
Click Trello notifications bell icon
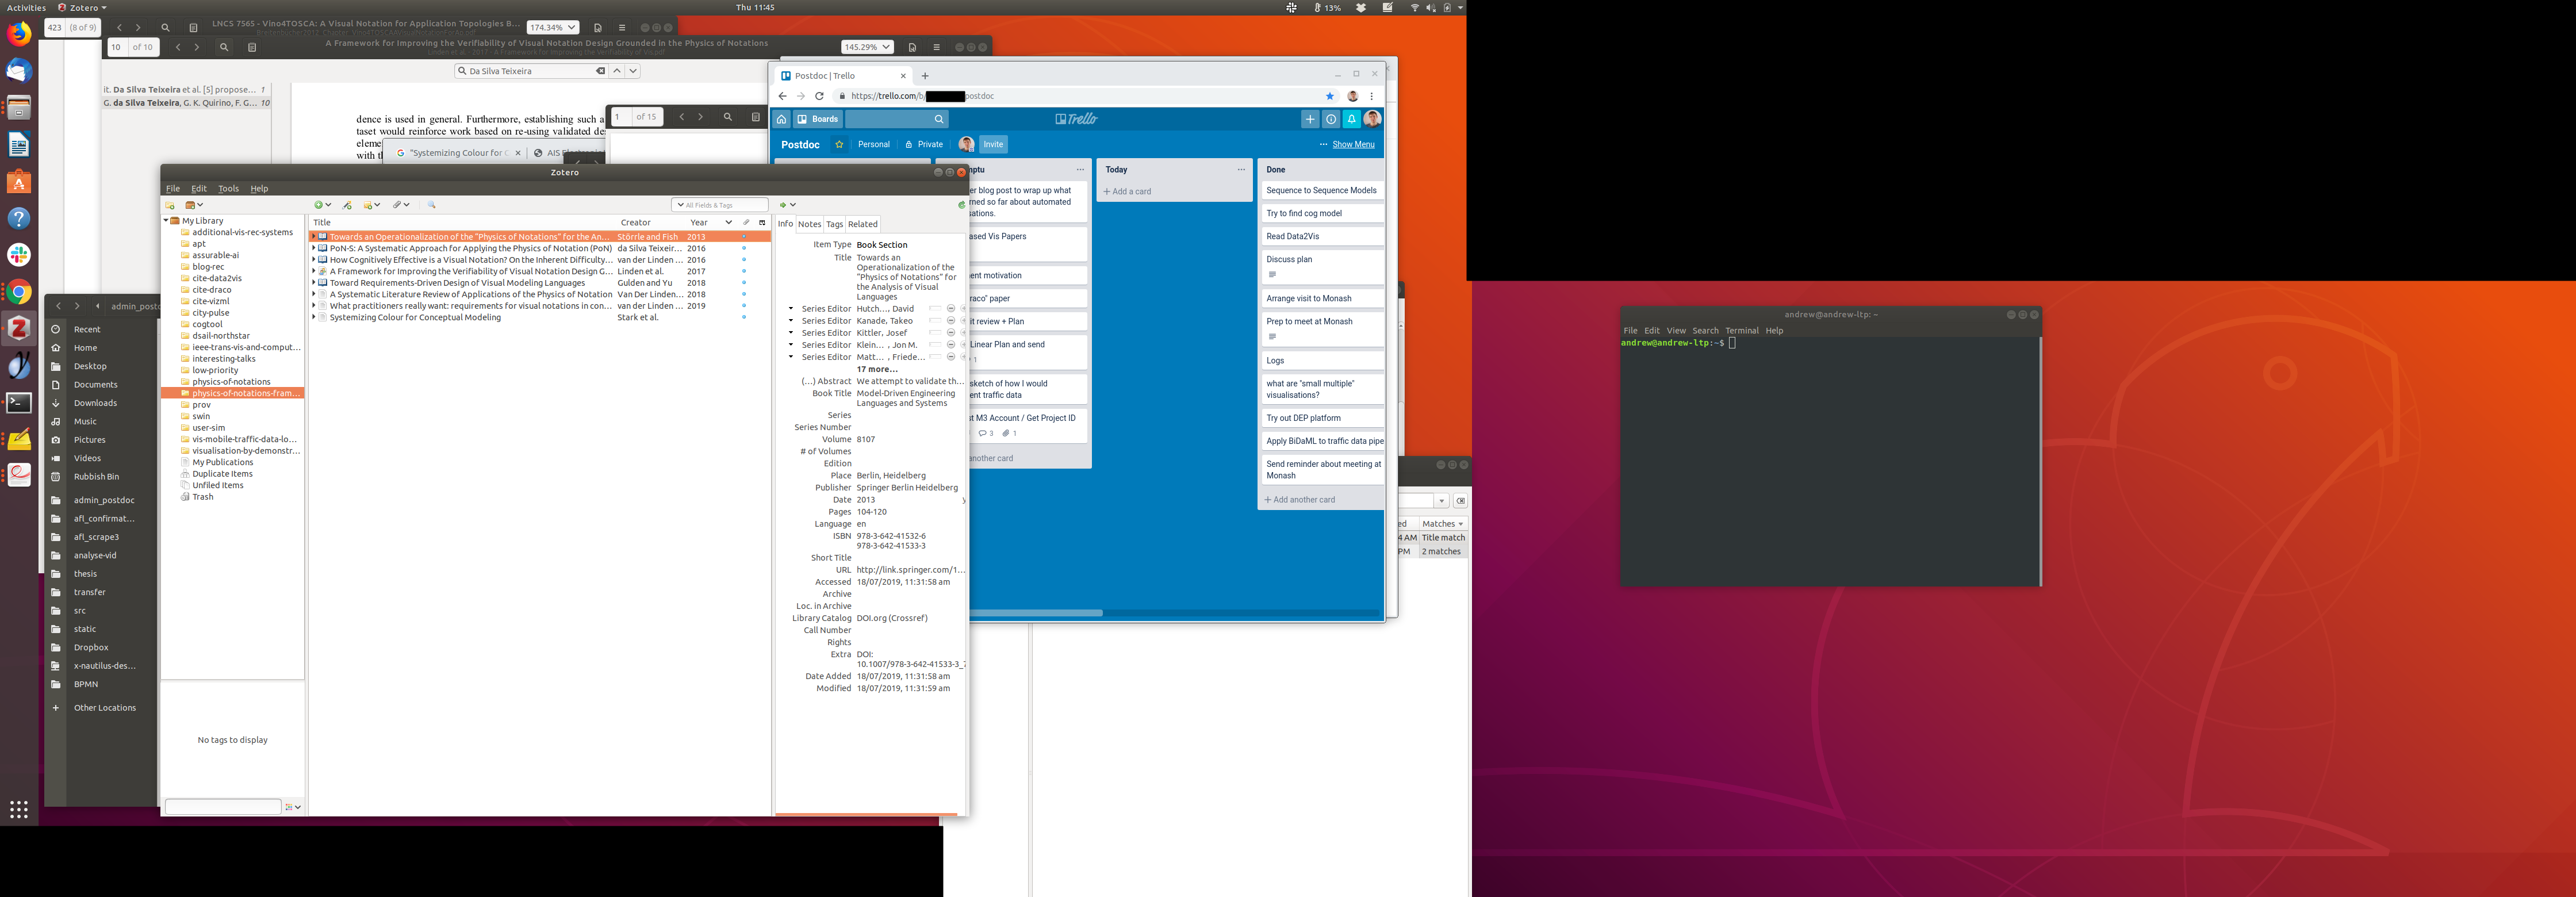point(1351,119)
